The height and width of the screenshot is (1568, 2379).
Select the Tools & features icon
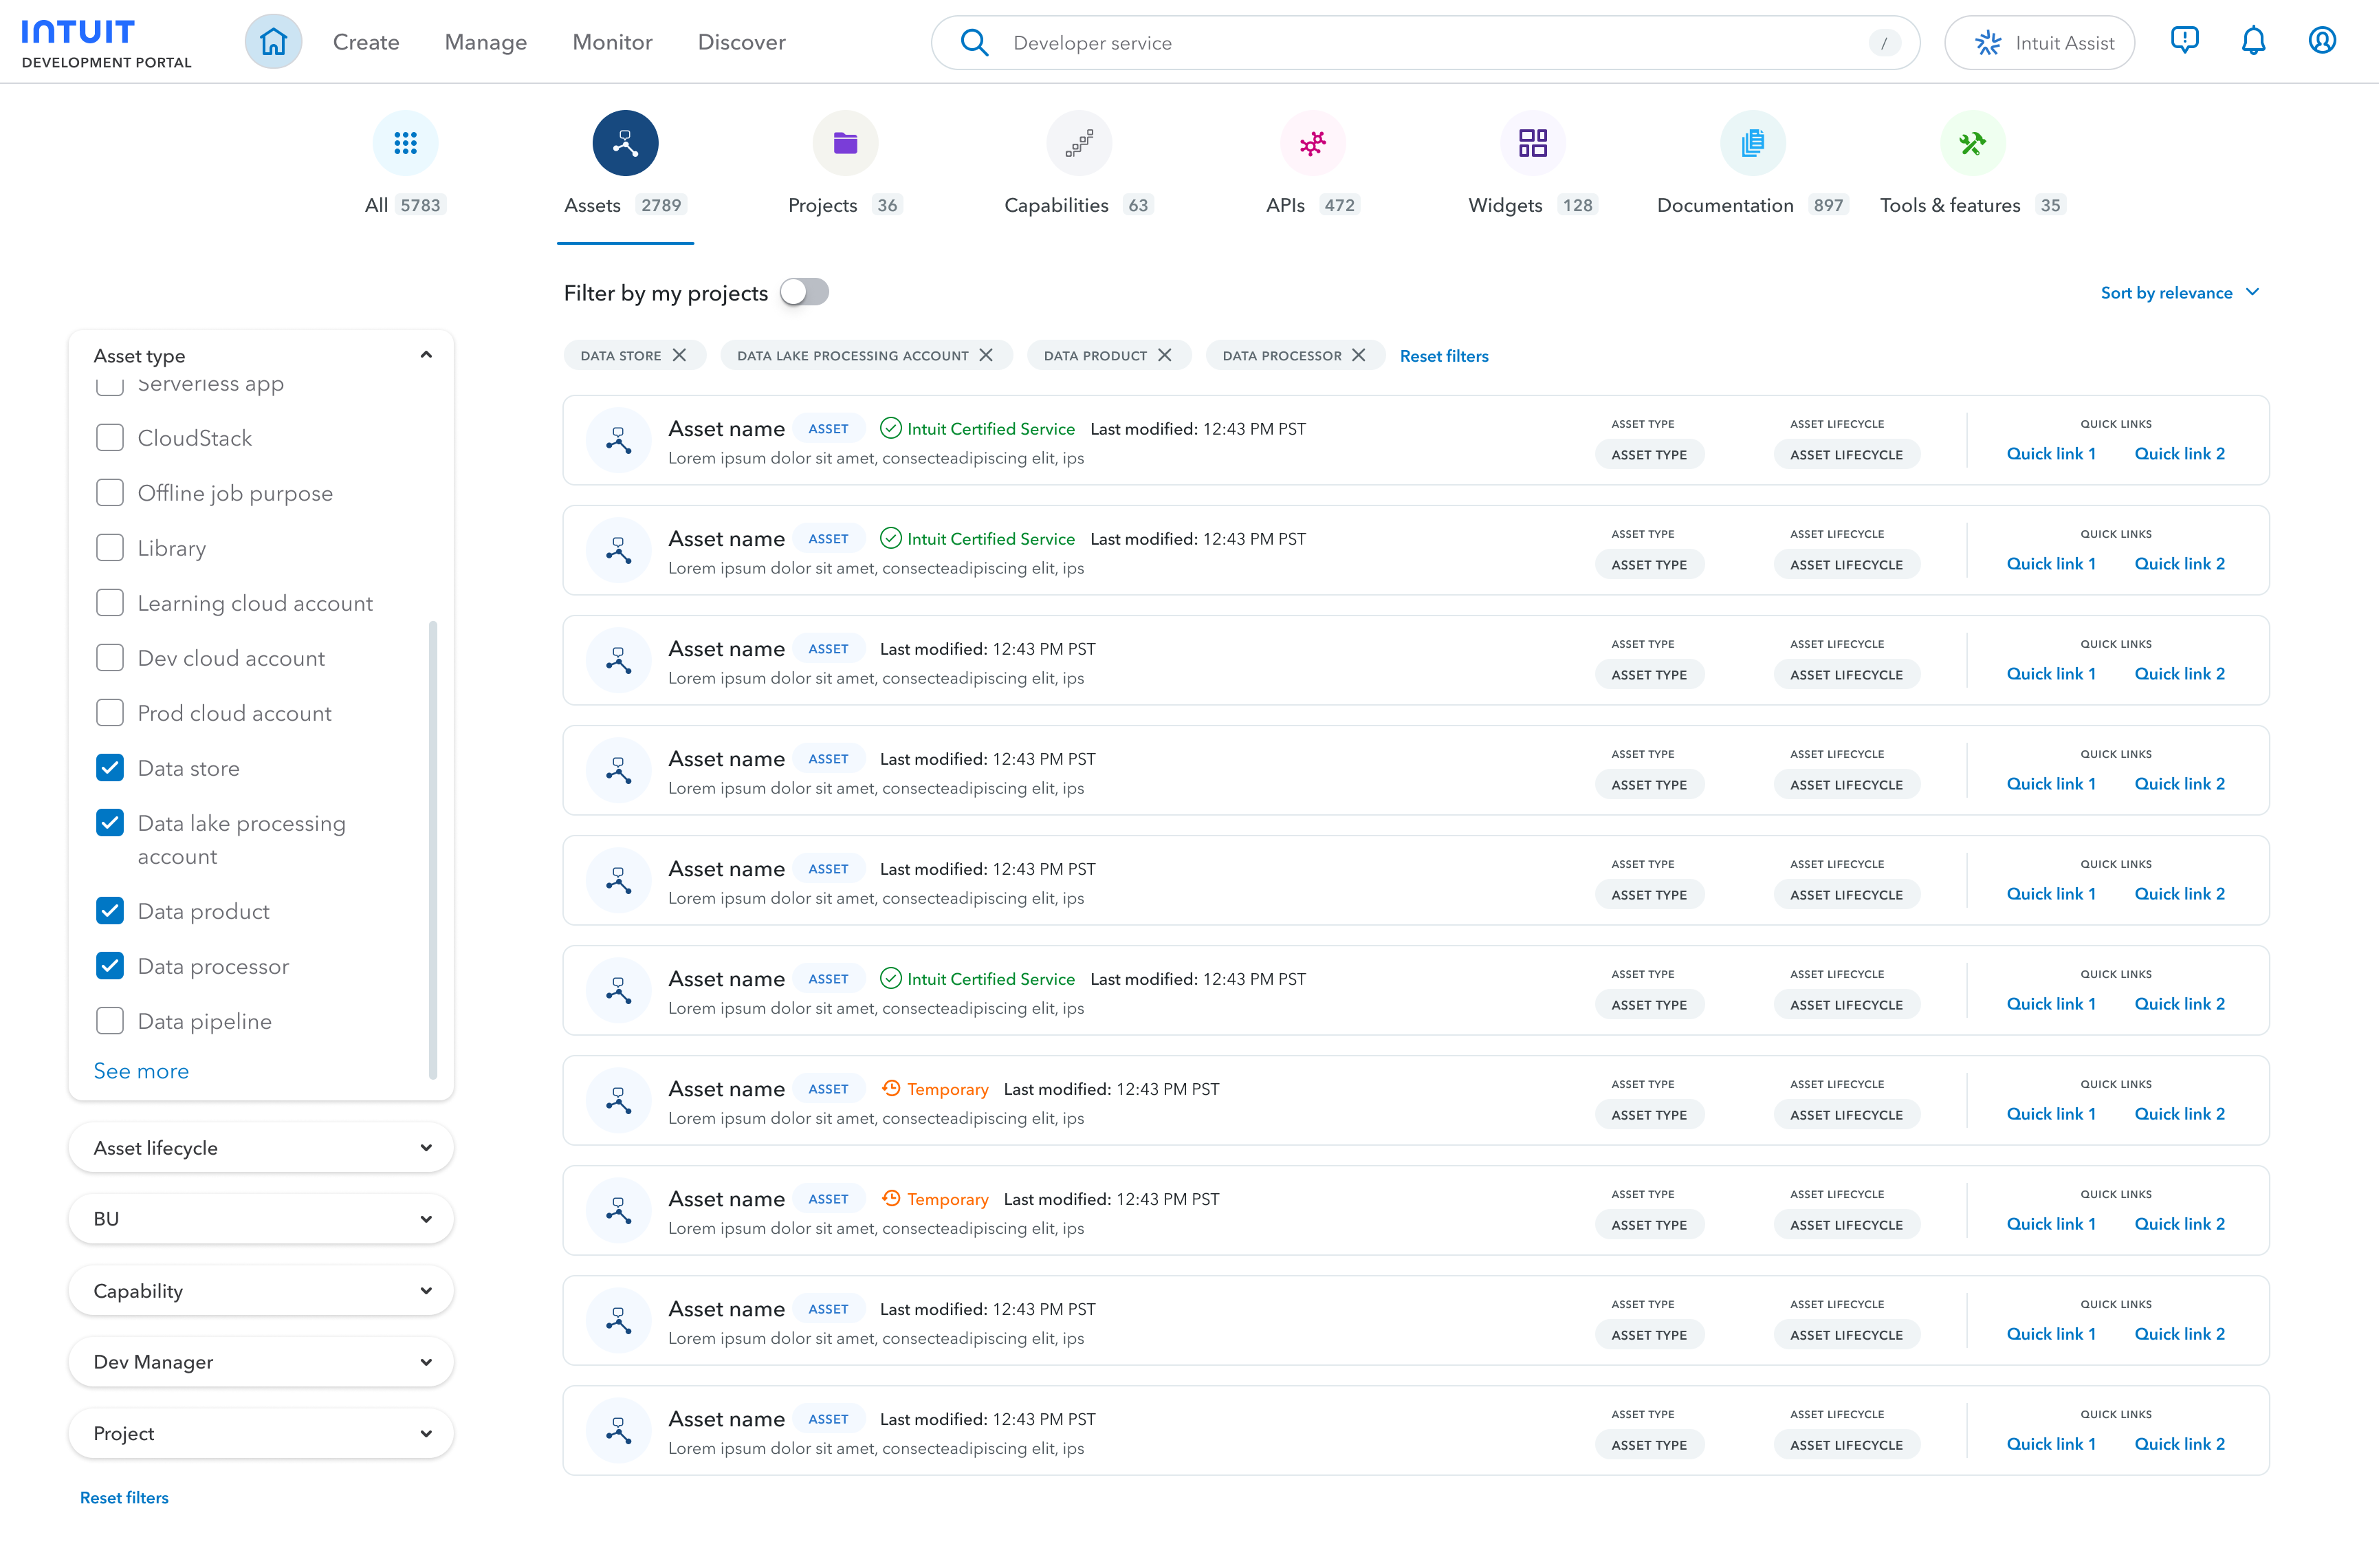click(x=1972, y=143)
